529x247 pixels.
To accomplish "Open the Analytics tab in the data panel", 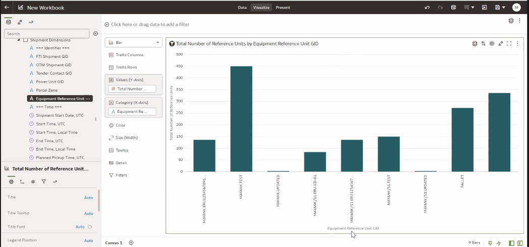I will coord(31,22).
